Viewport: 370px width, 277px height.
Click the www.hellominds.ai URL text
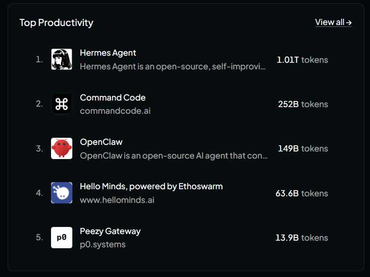click(117, 200)
